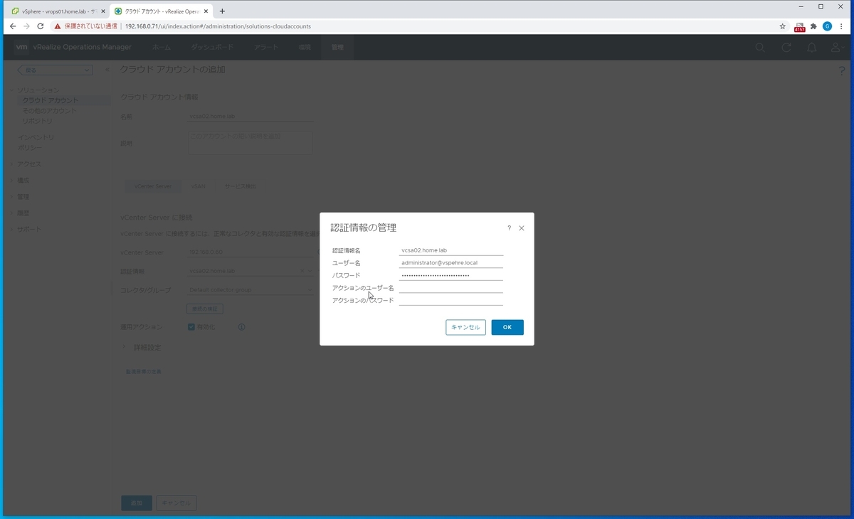Select the サービス検出 tab
The height and width of the screenshot is (519, 854).
pyautogui.click(x=240, y=186)
